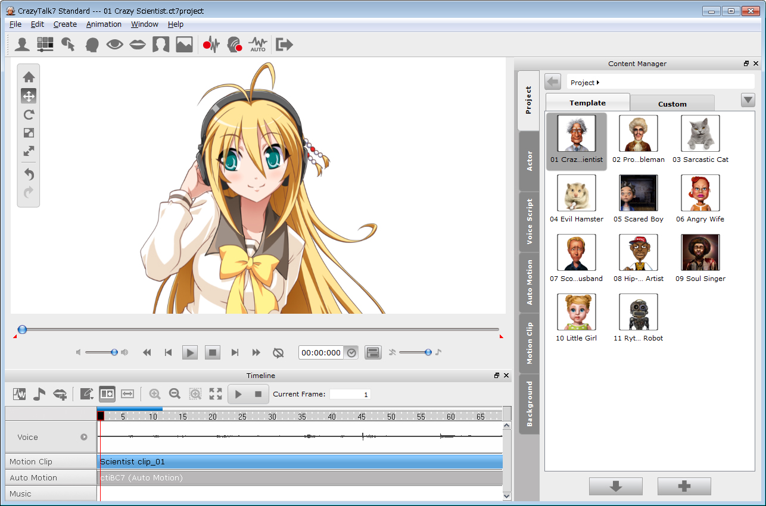Toggle the time/frame display mode button
This screenshot has height=506, width=766.
[x=351, y=352]
